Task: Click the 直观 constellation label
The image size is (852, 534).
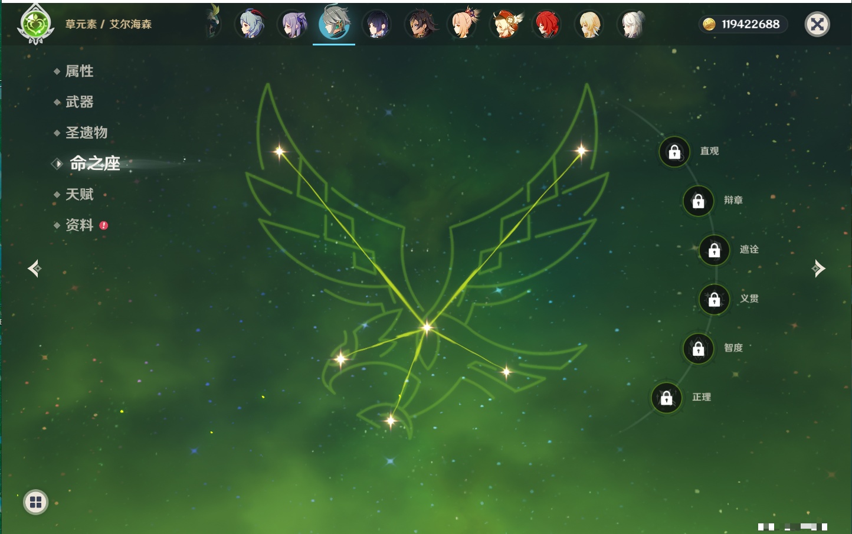Action: click(x=709, y=151)
